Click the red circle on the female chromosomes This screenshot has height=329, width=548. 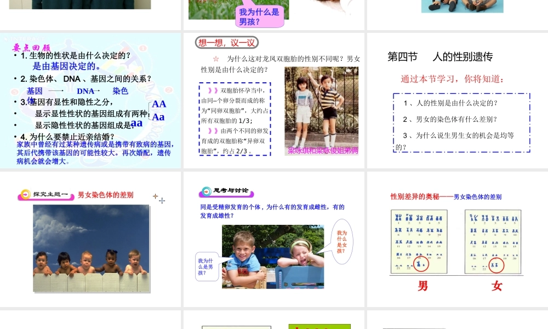pos(496,265)
